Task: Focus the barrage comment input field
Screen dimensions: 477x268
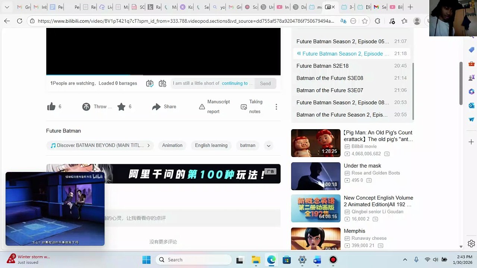Action: (213, 83)
